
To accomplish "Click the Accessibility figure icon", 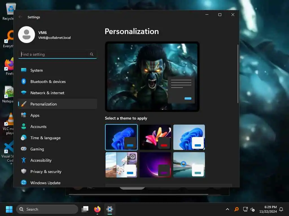I will (x=24, y=160).
